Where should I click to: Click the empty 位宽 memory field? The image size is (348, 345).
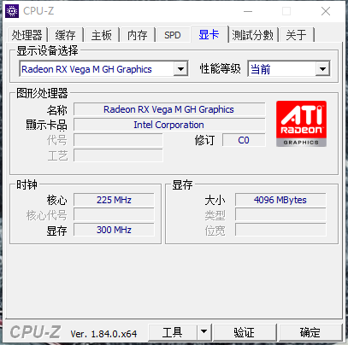(x=280, y=230)
